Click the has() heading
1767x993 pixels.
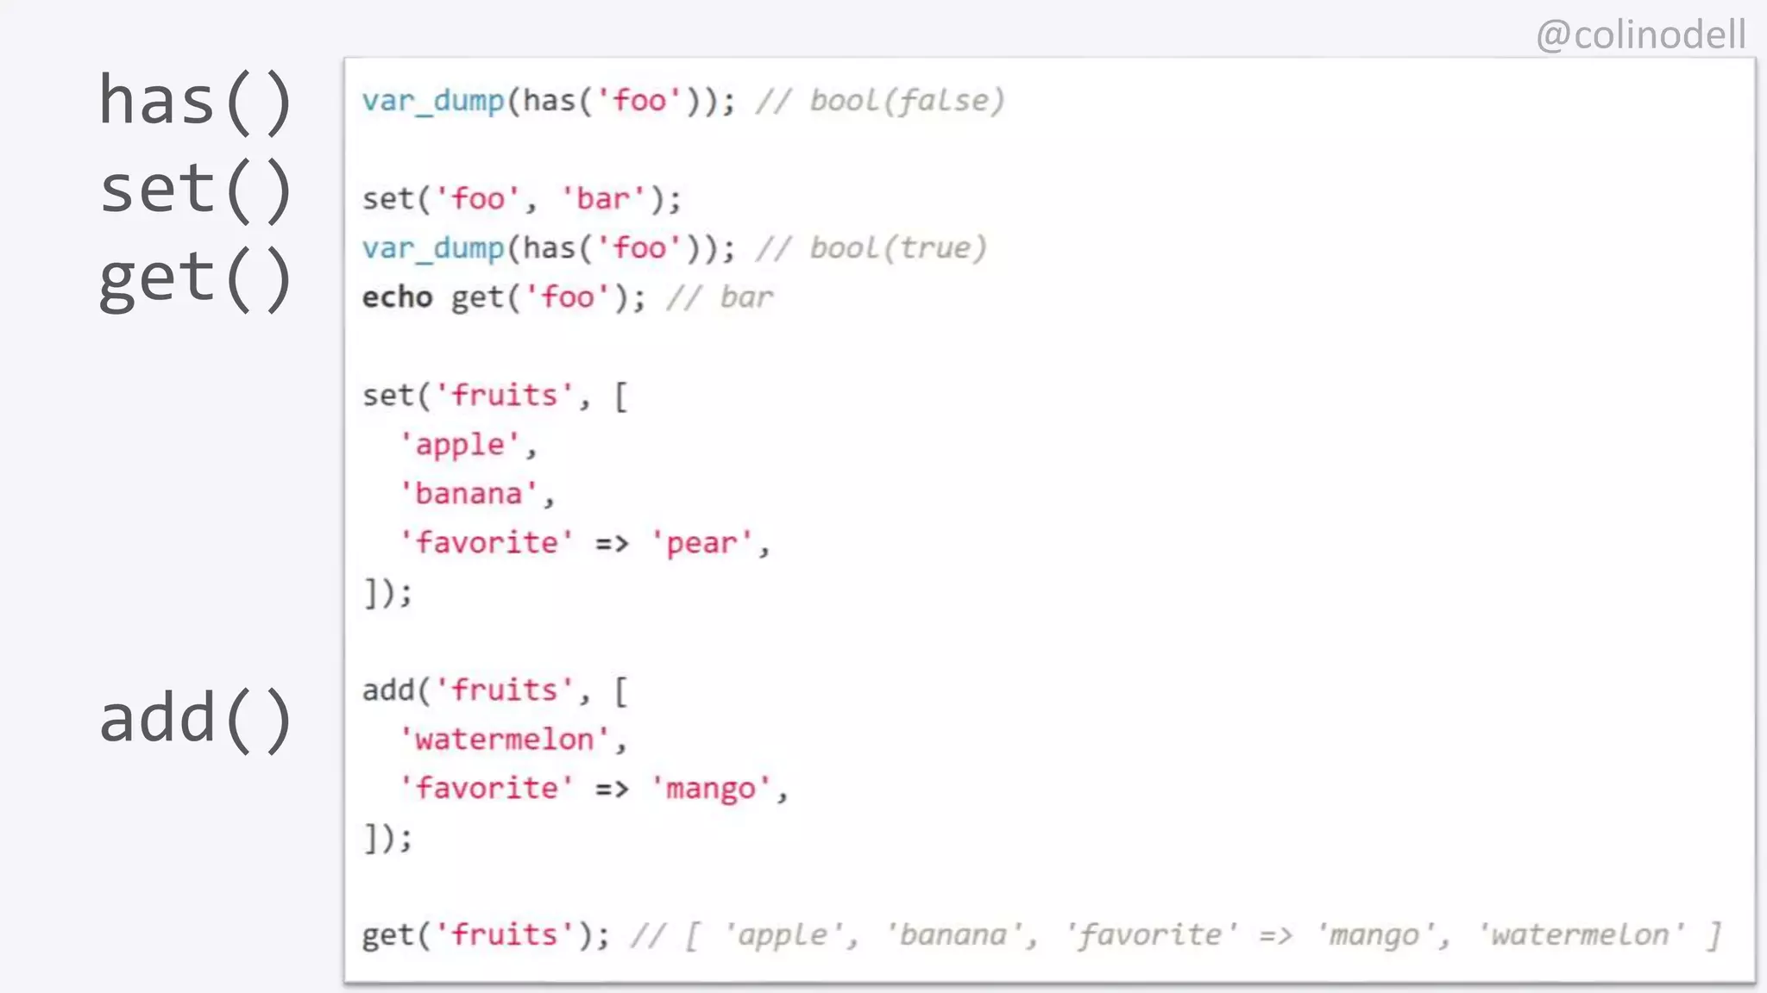point(196,102)
